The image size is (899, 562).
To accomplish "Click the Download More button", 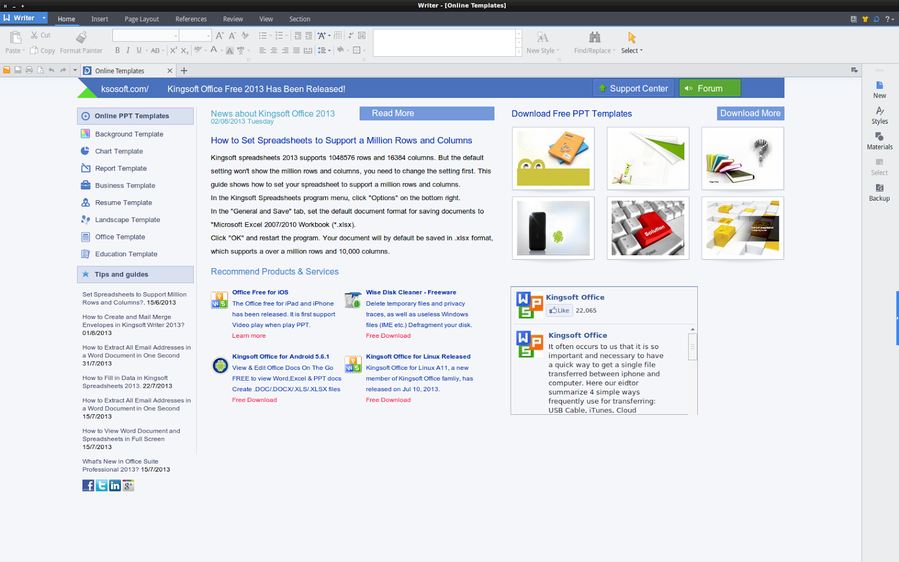I will pos(750,114).
